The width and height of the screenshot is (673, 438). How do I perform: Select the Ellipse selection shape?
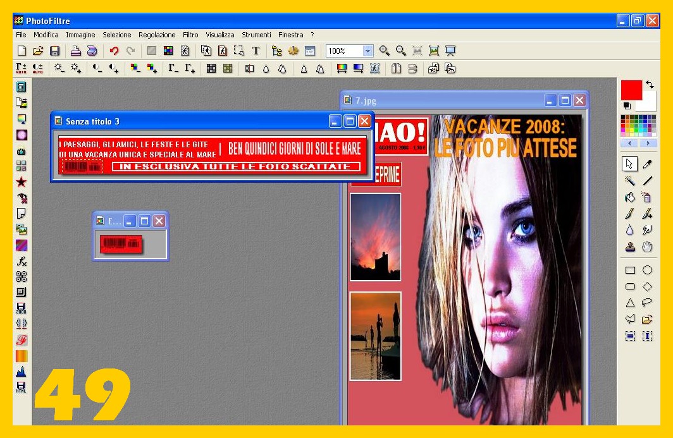647,270
